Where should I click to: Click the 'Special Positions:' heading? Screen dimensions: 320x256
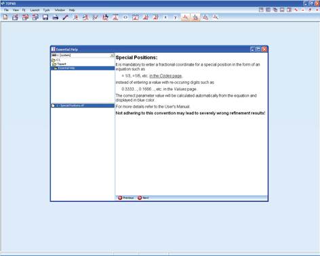[136, 58]
